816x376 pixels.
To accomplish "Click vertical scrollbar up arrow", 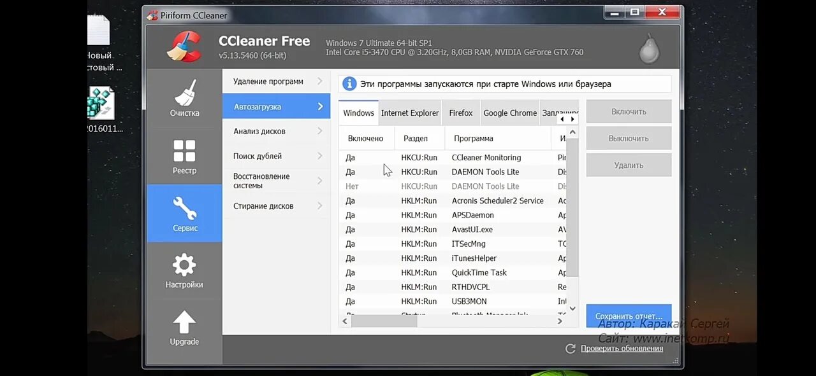I will pyautogui.click(x=572, y=132).
